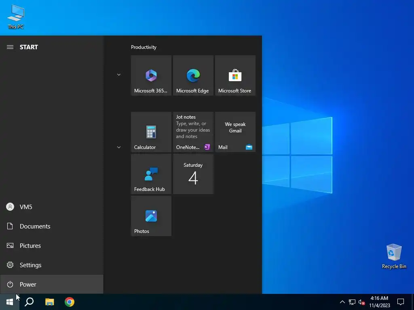This screenshot has height=310, width=414.
Task: Open the Microsoft Store tile
Action: (x=235, y=75)
